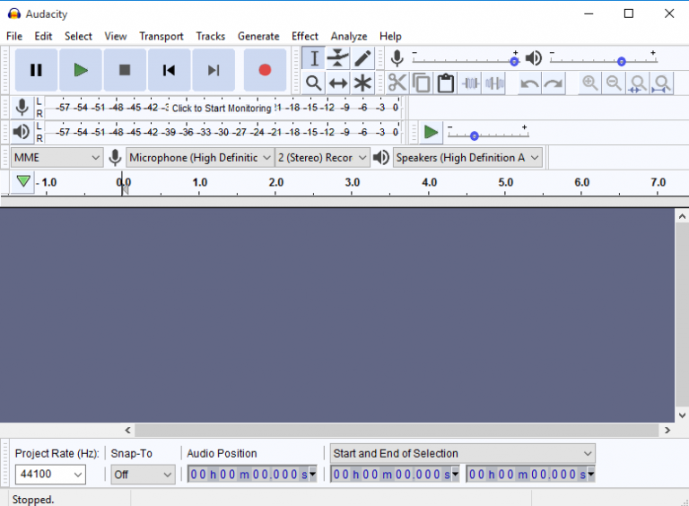The height and width of the screenshot is (506, 689).
Task: Begin recording with the red Record button
Action: 265,70
